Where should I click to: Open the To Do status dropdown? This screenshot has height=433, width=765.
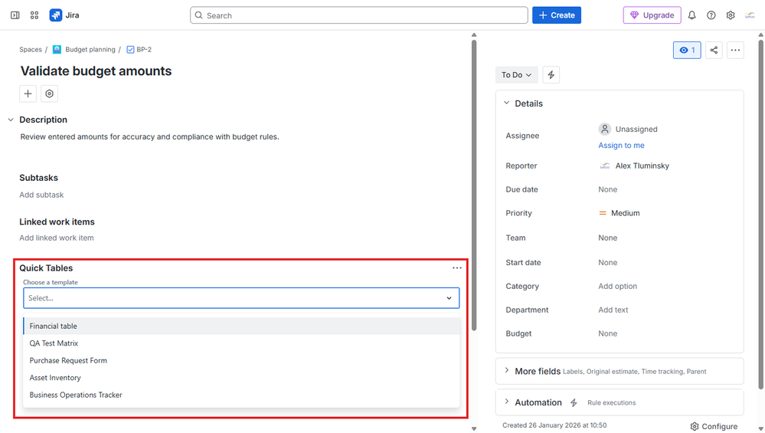point(516,74)
